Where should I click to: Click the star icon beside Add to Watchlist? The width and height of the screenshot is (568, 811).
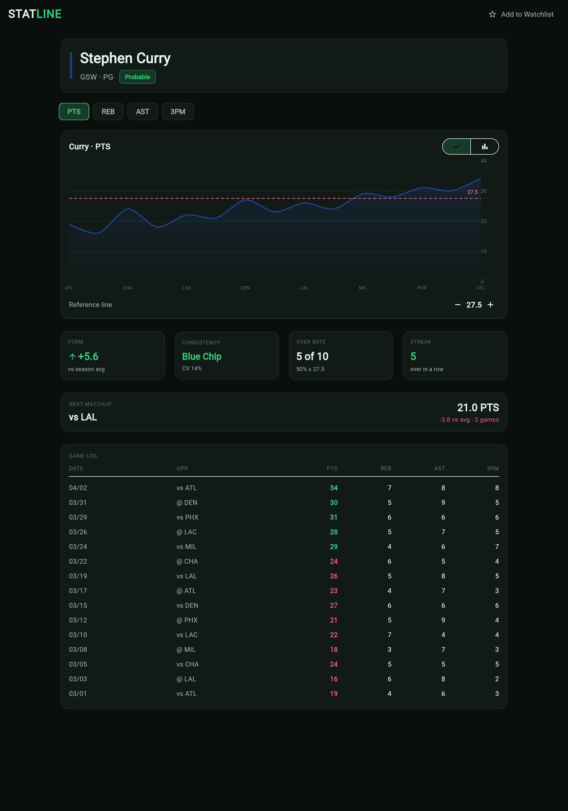(x=492, y=14)
